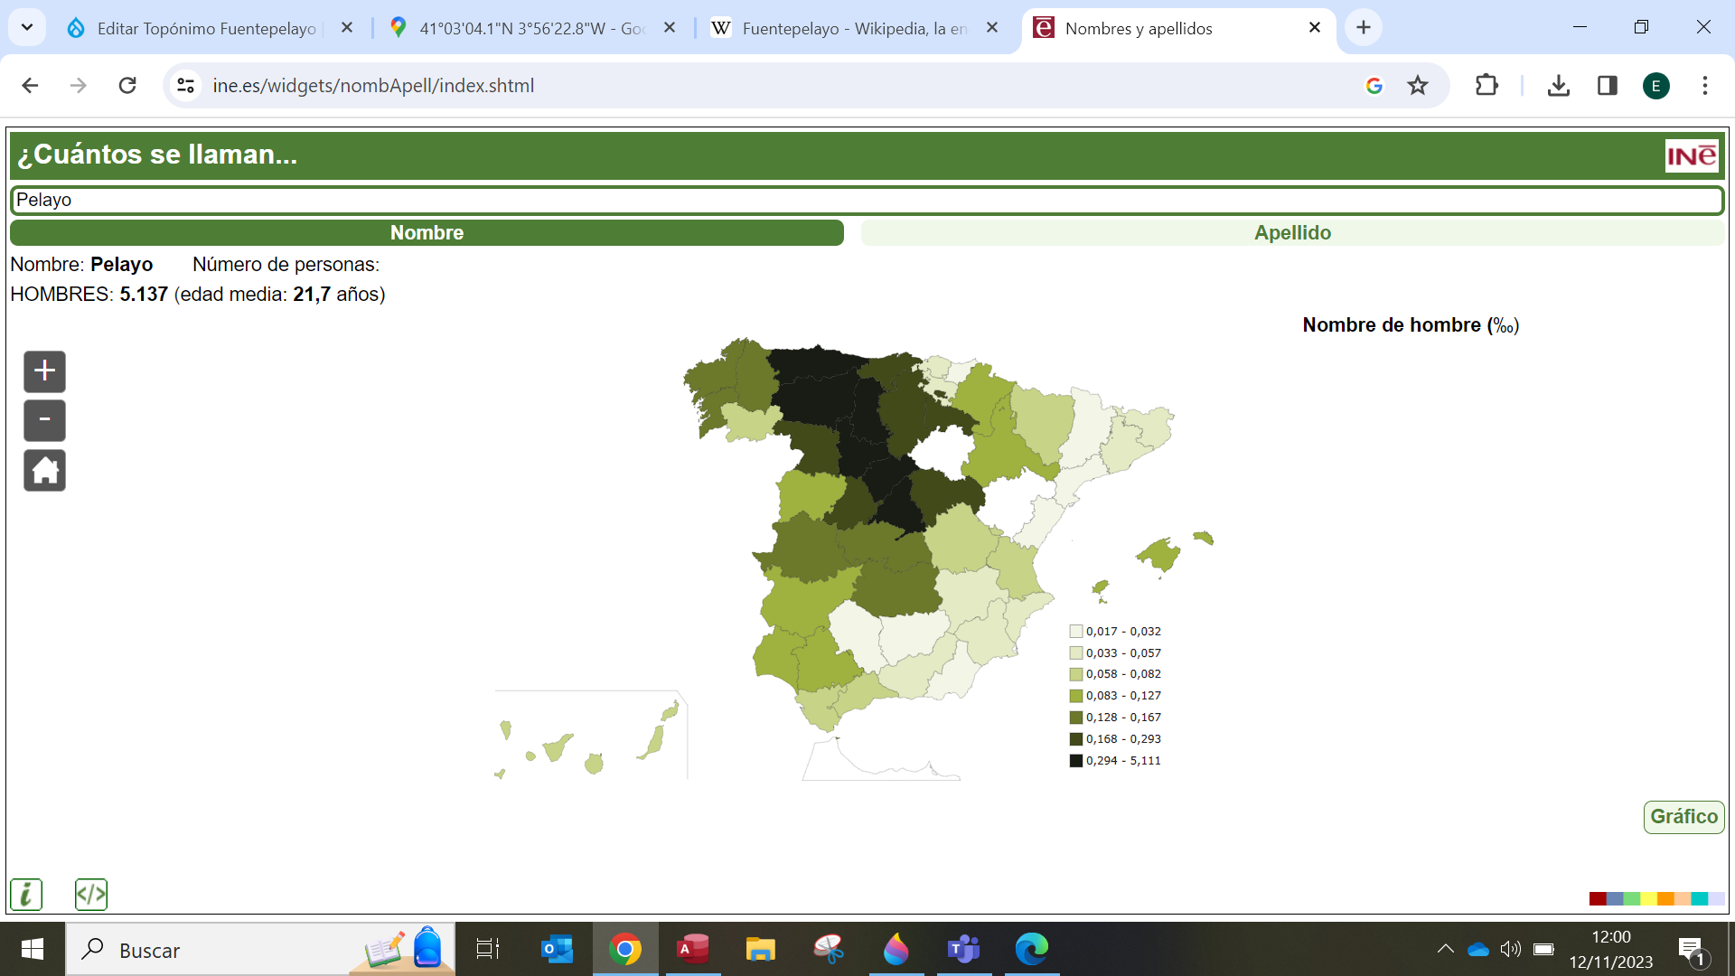Open the widget information icon
1735x976 pixels.
pyautogui.click(x=26, y=895)
